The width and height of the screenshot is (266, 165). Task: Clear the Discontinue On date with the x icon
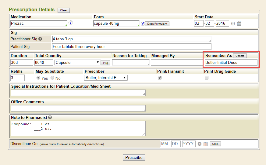(x=200, y=144)
